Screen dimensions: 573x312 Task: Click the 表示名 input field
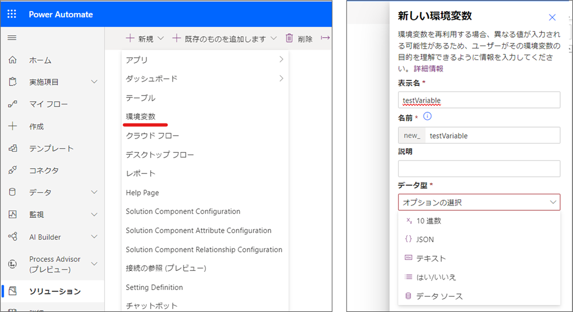click(479, 100)
